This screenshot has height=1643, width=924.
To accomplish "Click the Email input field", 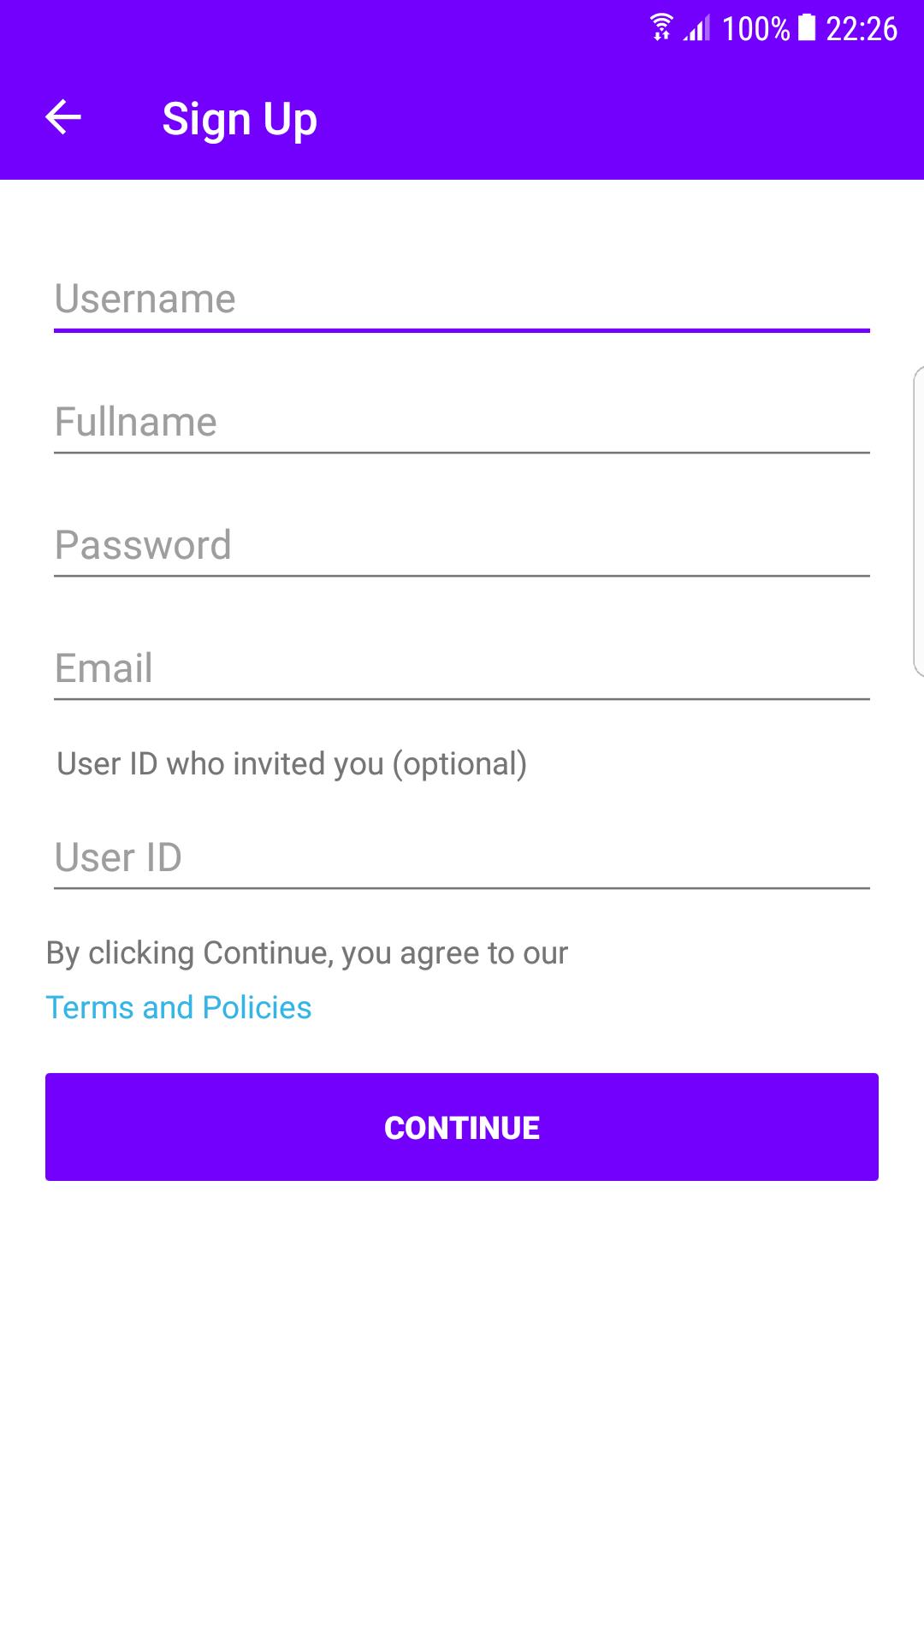I will (462, 668).
